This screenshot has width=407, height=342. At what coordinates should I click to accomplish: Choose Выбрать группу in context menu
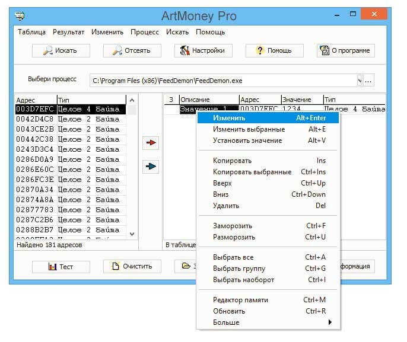(268, 269)
